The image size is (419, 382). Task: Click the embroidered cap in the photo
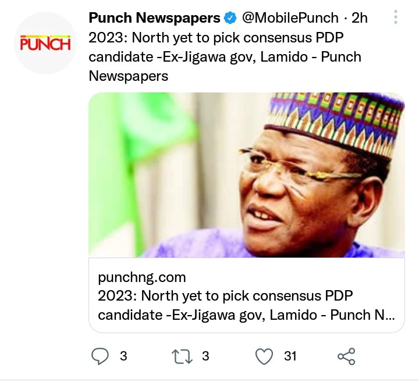tap(338, 119)
